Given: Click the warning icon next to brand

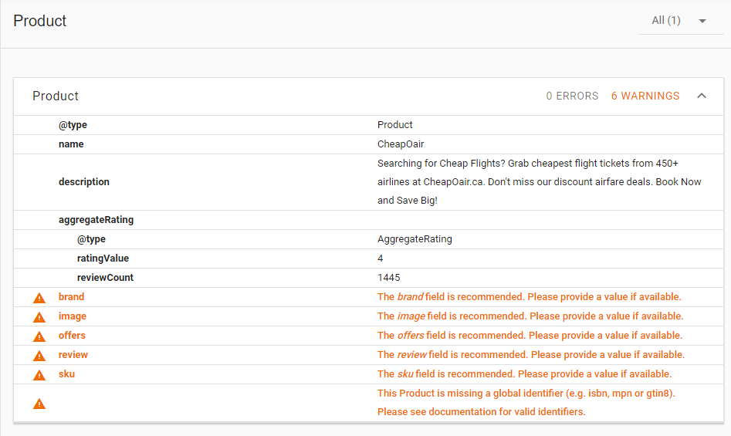Looking at the screenshot, I should (39, 298).
